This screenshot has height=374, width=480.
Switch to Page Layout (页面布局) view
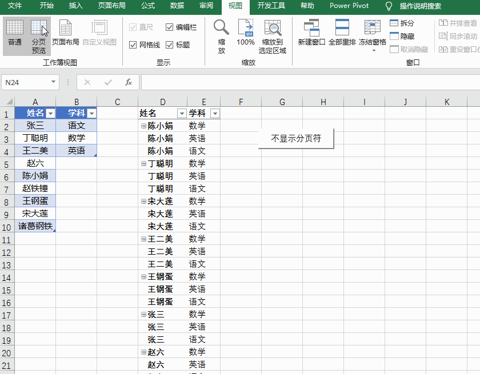[65, 33]
